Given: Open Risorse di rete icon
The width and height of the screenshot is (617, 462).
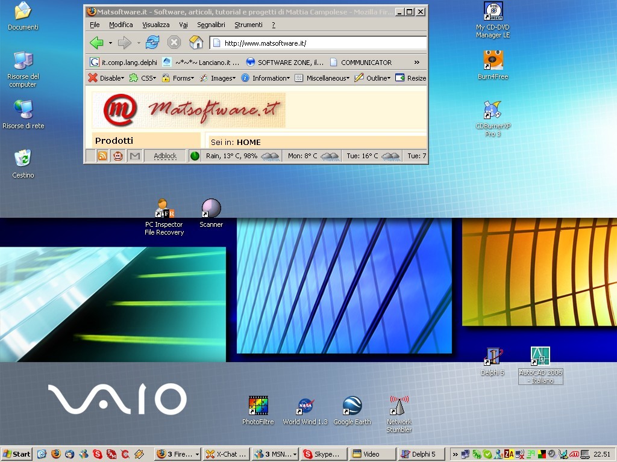Looking at the screenshot, I should click(23, 114).
